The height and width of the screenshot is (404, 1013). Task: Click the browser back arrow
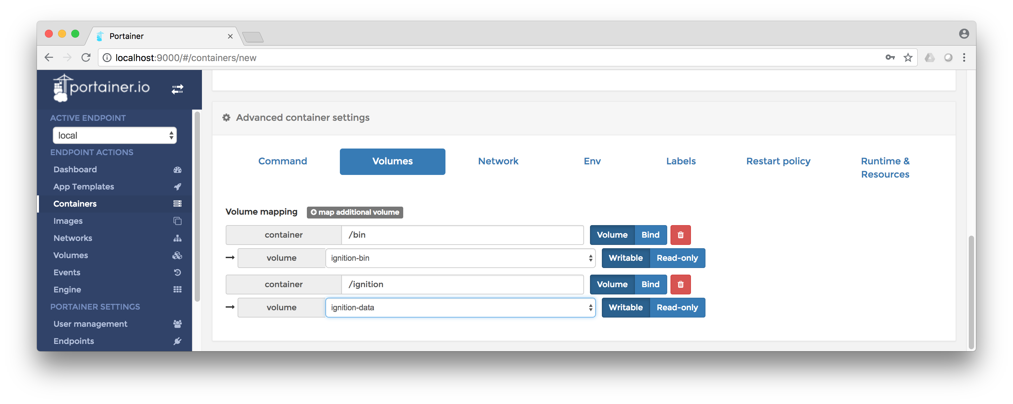[49, 58]
